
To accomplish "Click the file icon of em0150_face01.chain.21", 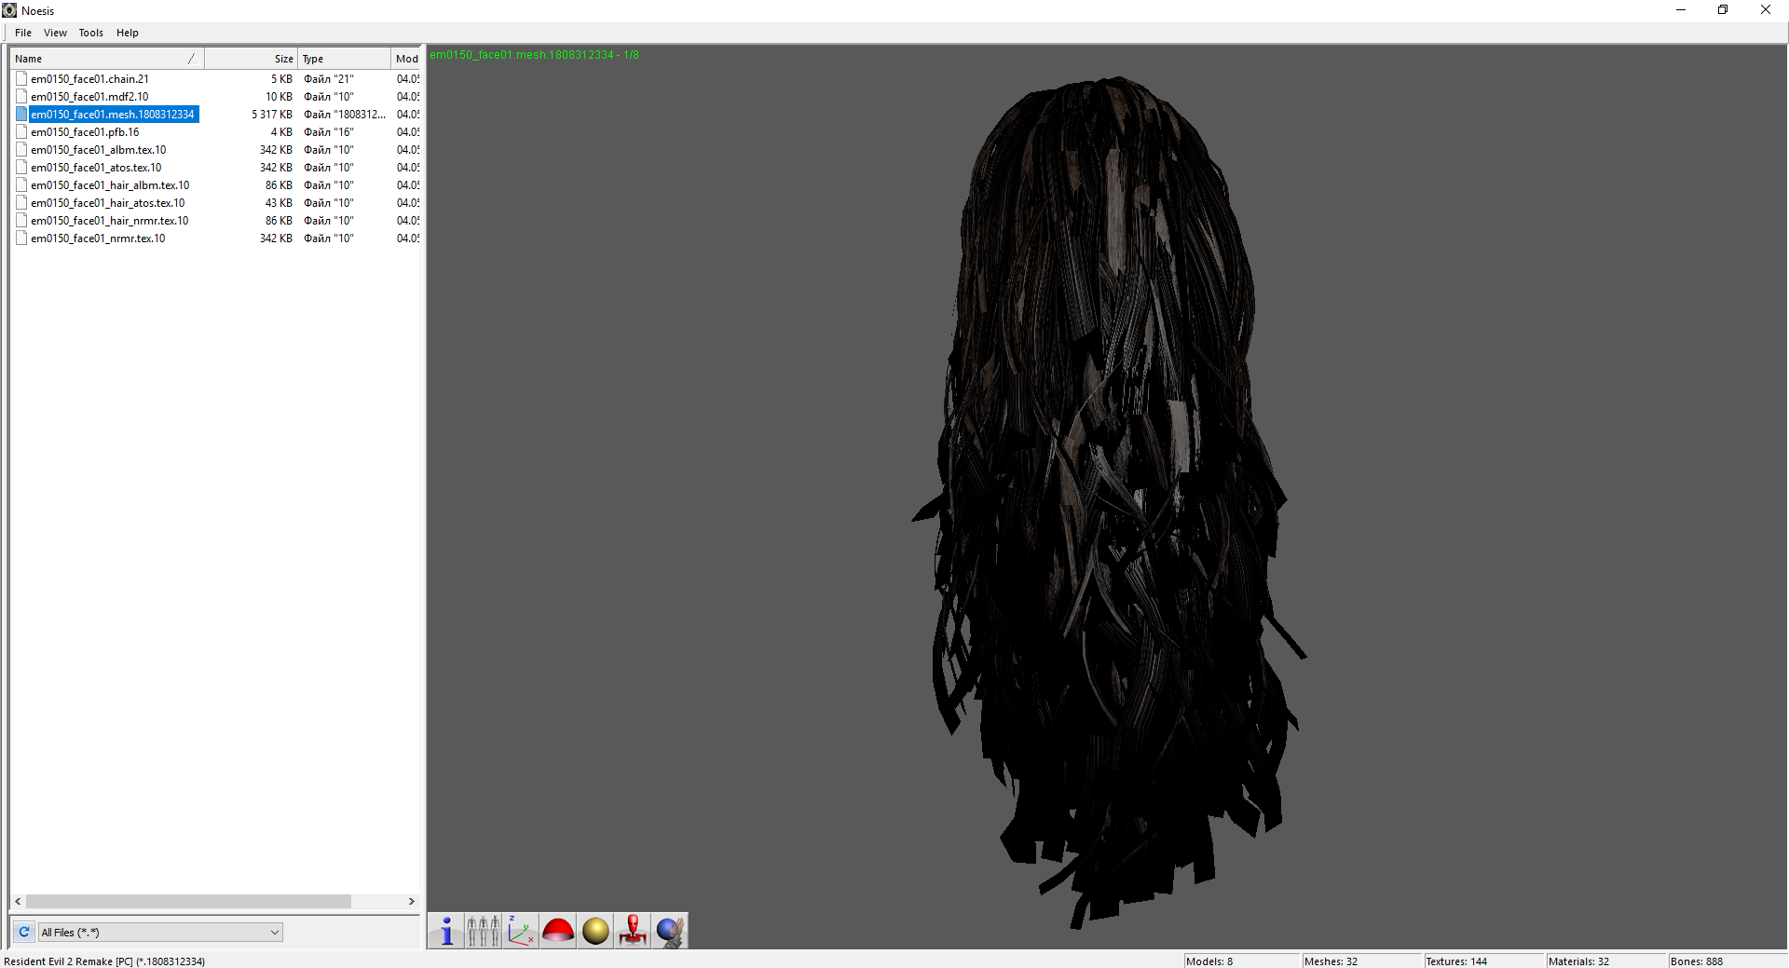I will tap(21, 79).
